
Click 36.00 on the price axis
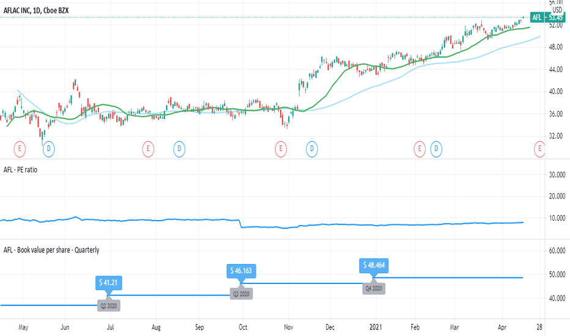(x=556, y=114)
